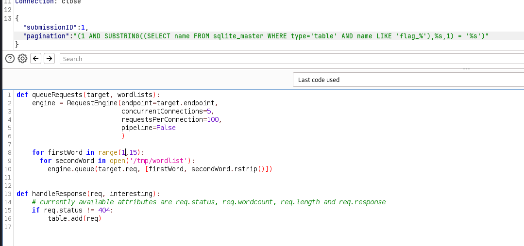Image resolution: width=524 pixels, height=246 pixels.
Task: Click on RequestEngine in line 2
Action: coord(92,103)
